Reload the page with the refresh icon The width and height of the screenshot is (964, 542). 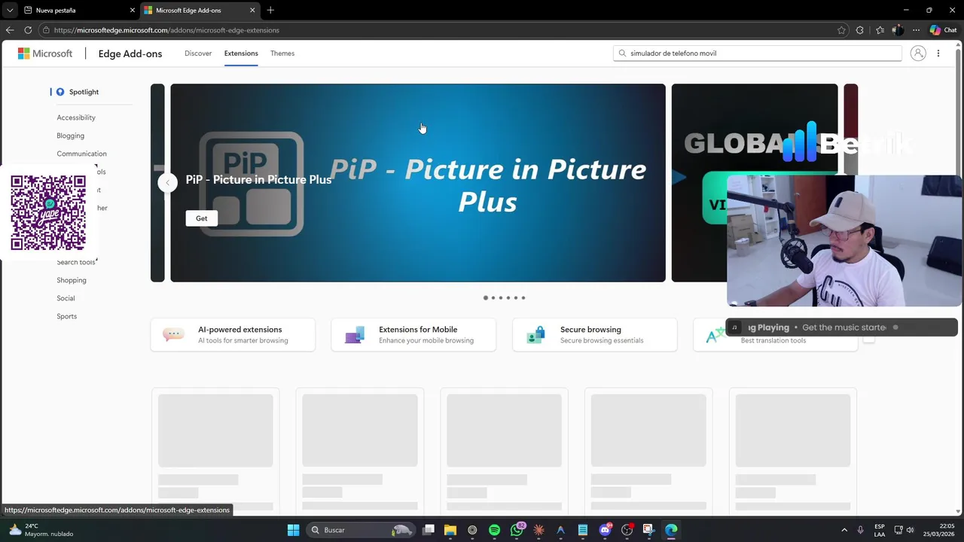pyautogui.click(x=28, y=30)
